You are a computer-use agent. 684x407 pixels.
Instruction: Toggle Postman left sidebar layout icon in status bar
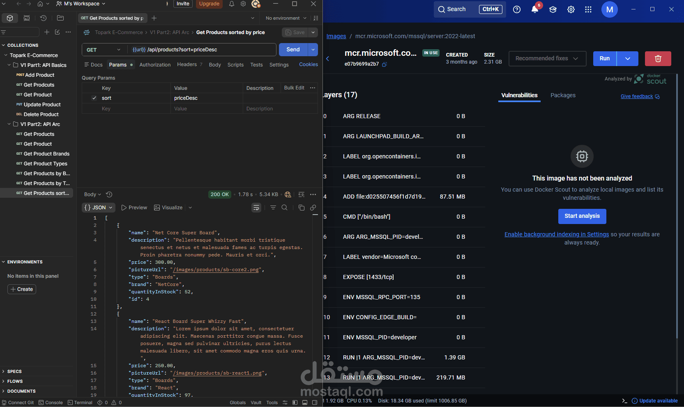[x=295, y=402]
